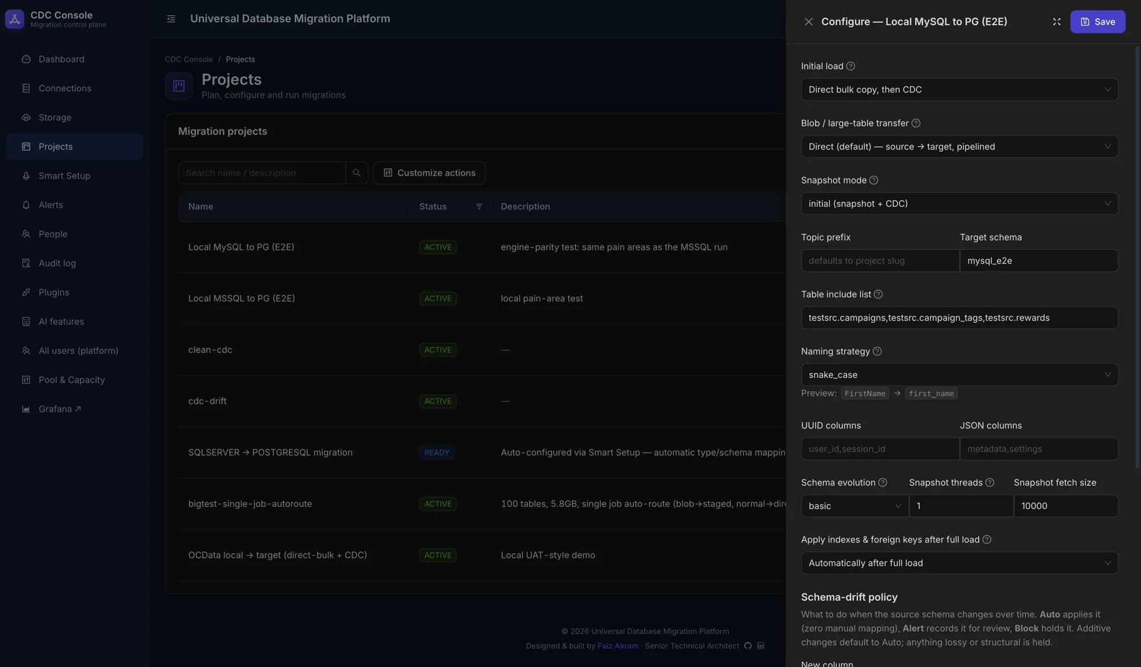This screenshot has width=1141, height=667.
Task: Open the Automatically after full load dropdown
Action: click(959, 563)
